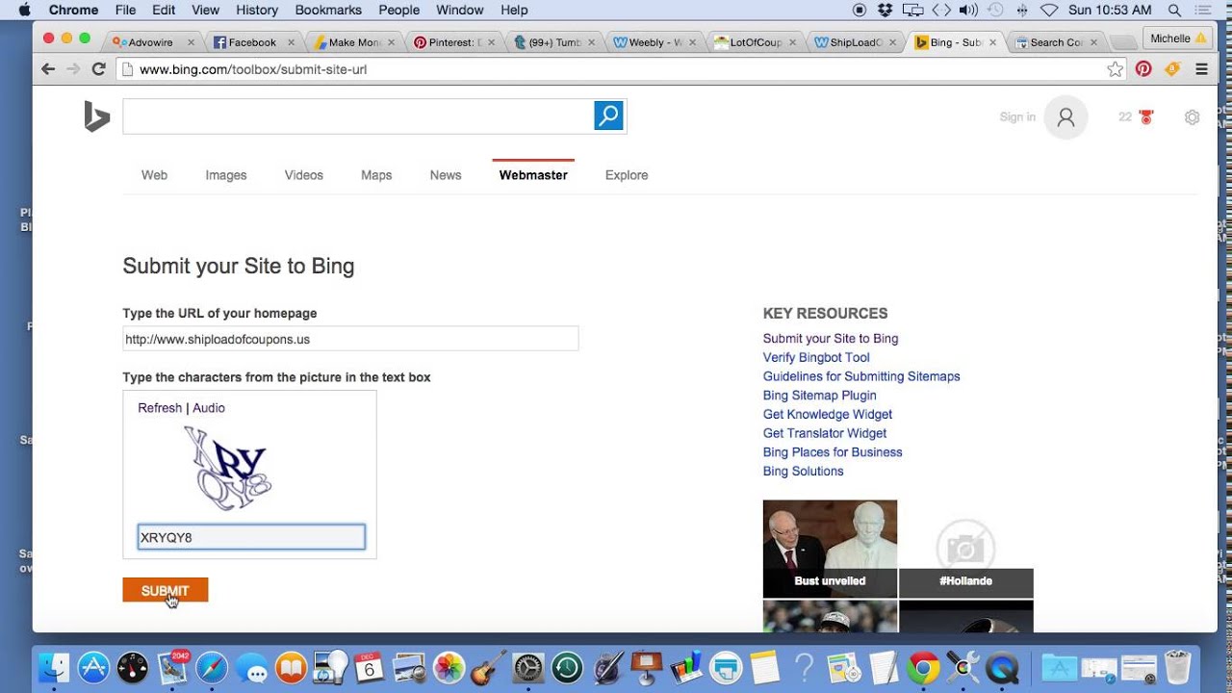This screenshot has height=693, width=1232.
Task: Open the Chrome hamburger menu
Action: pos(1201,69)
